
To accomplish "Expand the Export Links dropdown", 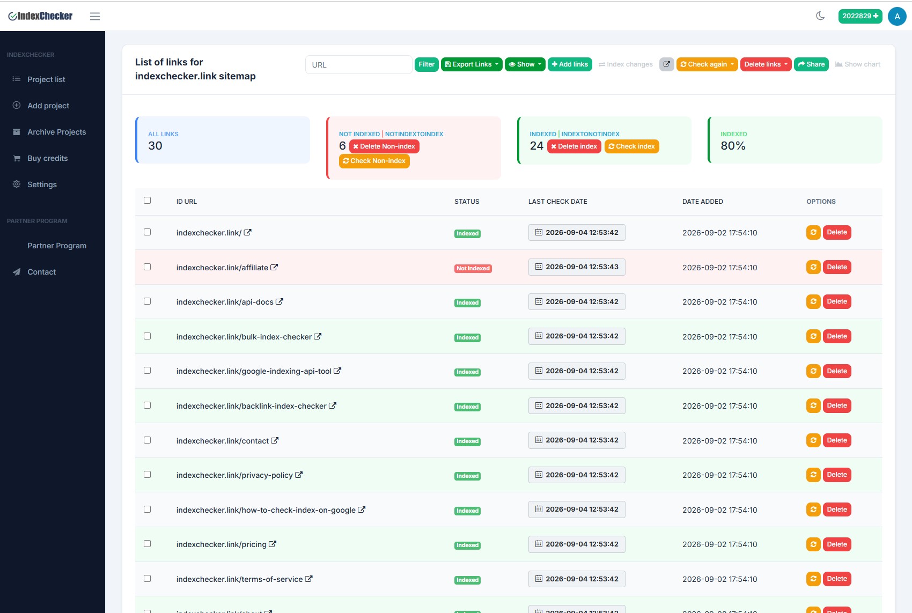I will [472, 64].
